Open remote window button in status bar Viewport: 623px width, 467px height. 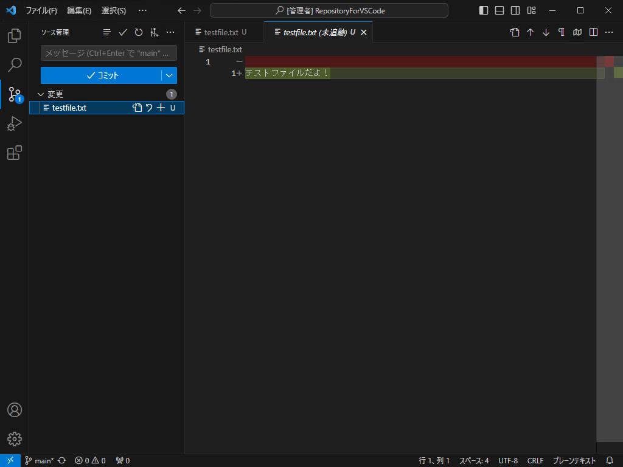(10, 461)
